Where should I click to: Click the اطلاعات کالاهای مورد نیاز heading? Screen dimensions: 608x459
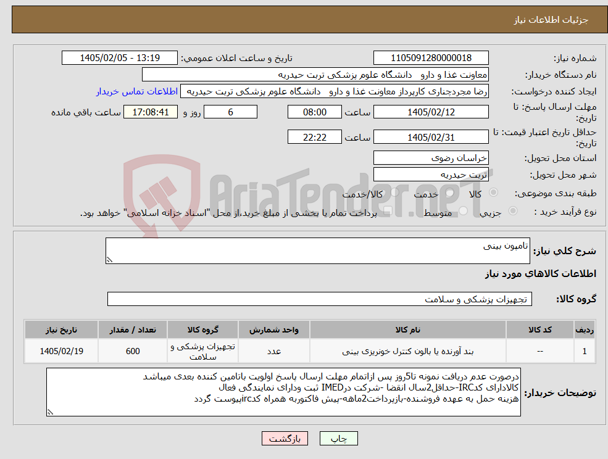[541, 274]
